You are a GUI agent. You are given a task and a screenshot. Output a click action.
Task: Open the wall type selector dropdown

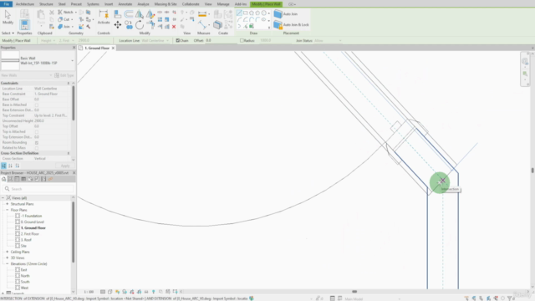72,61
